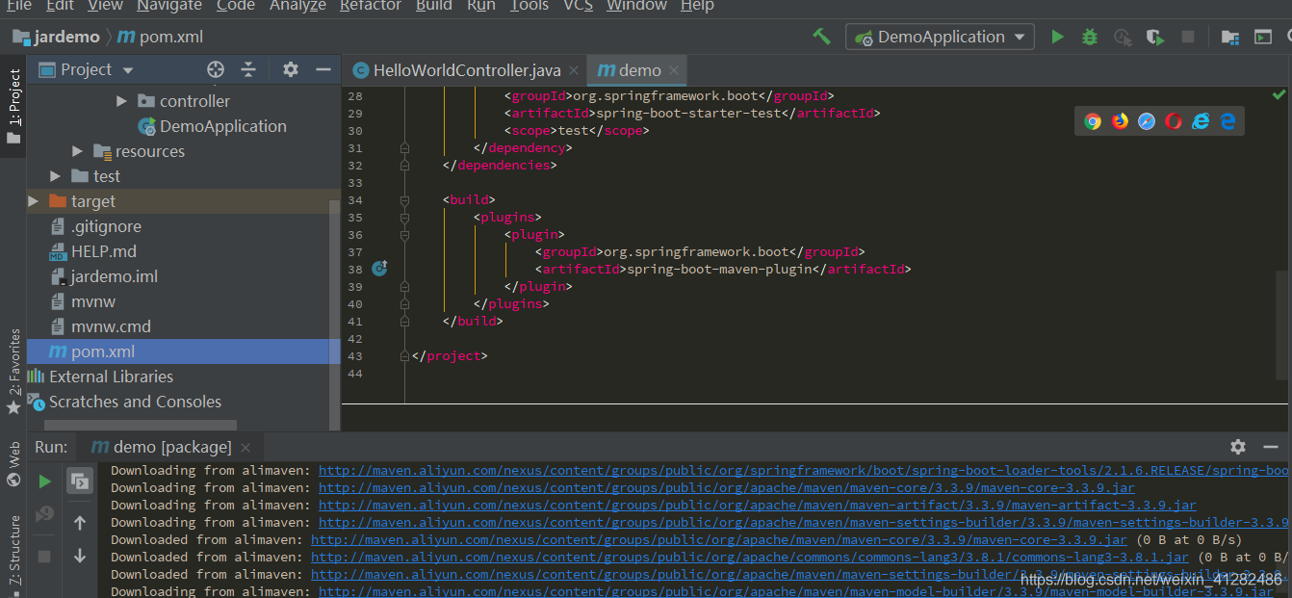Open the DemoApplication run configuration dropdown
Viewport: 1292px width, 598px height.
(x=940, y=37)
